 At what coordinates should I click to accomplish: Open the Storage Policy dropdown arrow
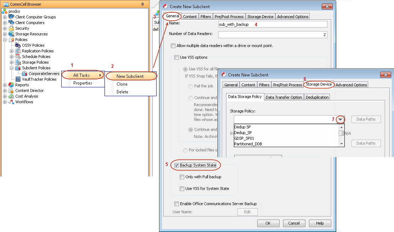[340, 120]
